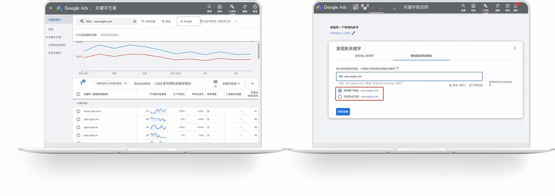Select 仅使用此页面 radio button
555x196 pixels.
(x=340, y=96)
